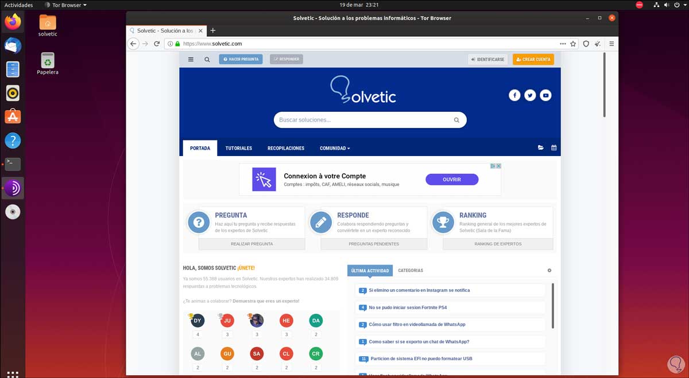
Task: Open Solvetic site hamburger menu
Action: click(x=191, y=59)
